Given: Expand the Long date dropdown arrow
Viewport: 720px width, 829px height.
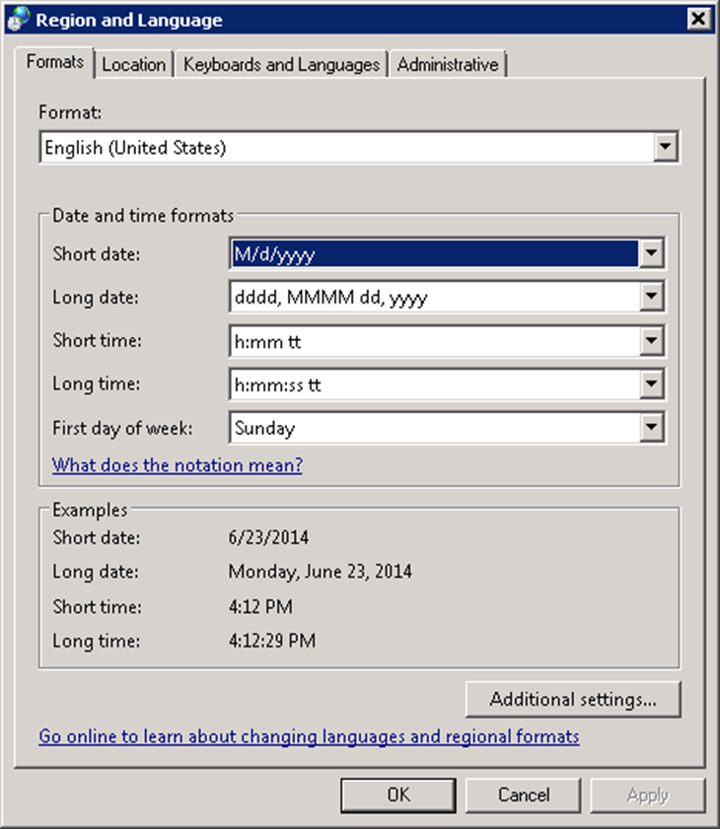Looking at the screenshot, I should tap(651, 297).
